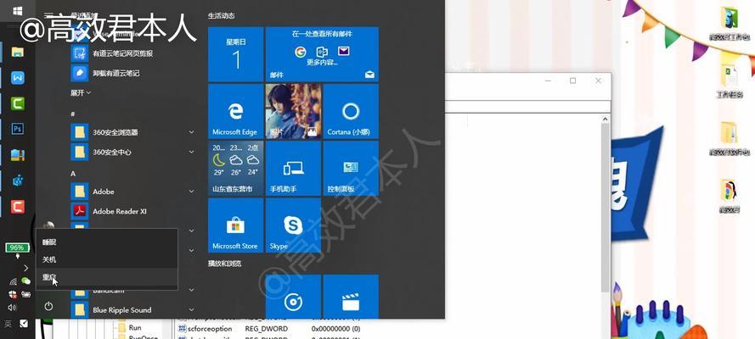Choose 睡眠 in the power menu
This screenshot has height=339, width=755.
(x=107, y=242)
